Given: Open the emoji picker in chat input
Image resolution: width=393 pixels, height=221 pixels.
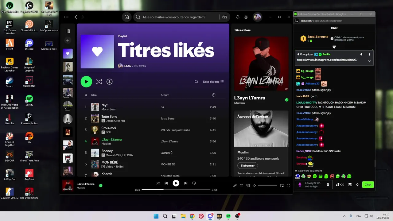Looking at the screenshot, I should tap(328, 184).
